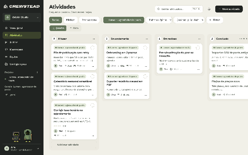Open the Qualquer prioridade dropdown

(189, 20)
